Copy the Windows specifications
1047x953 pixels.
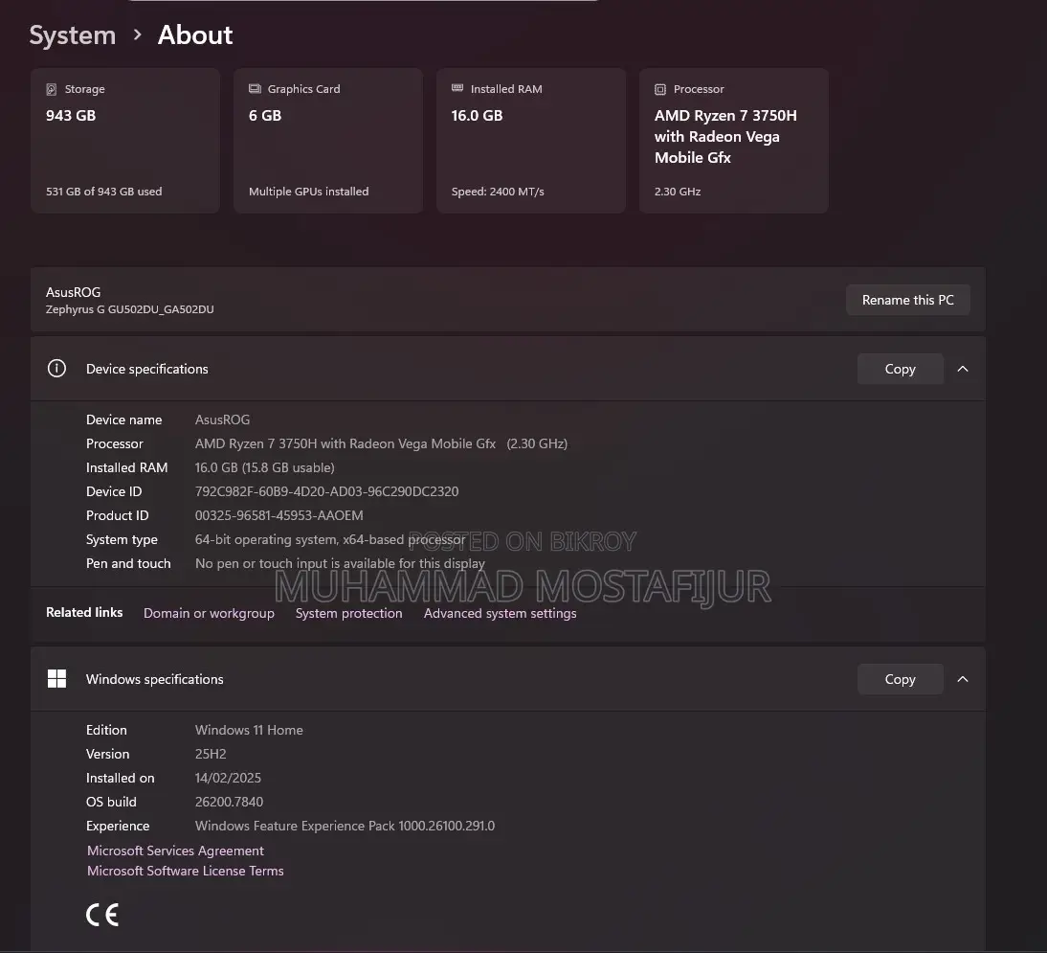point(901,679)
